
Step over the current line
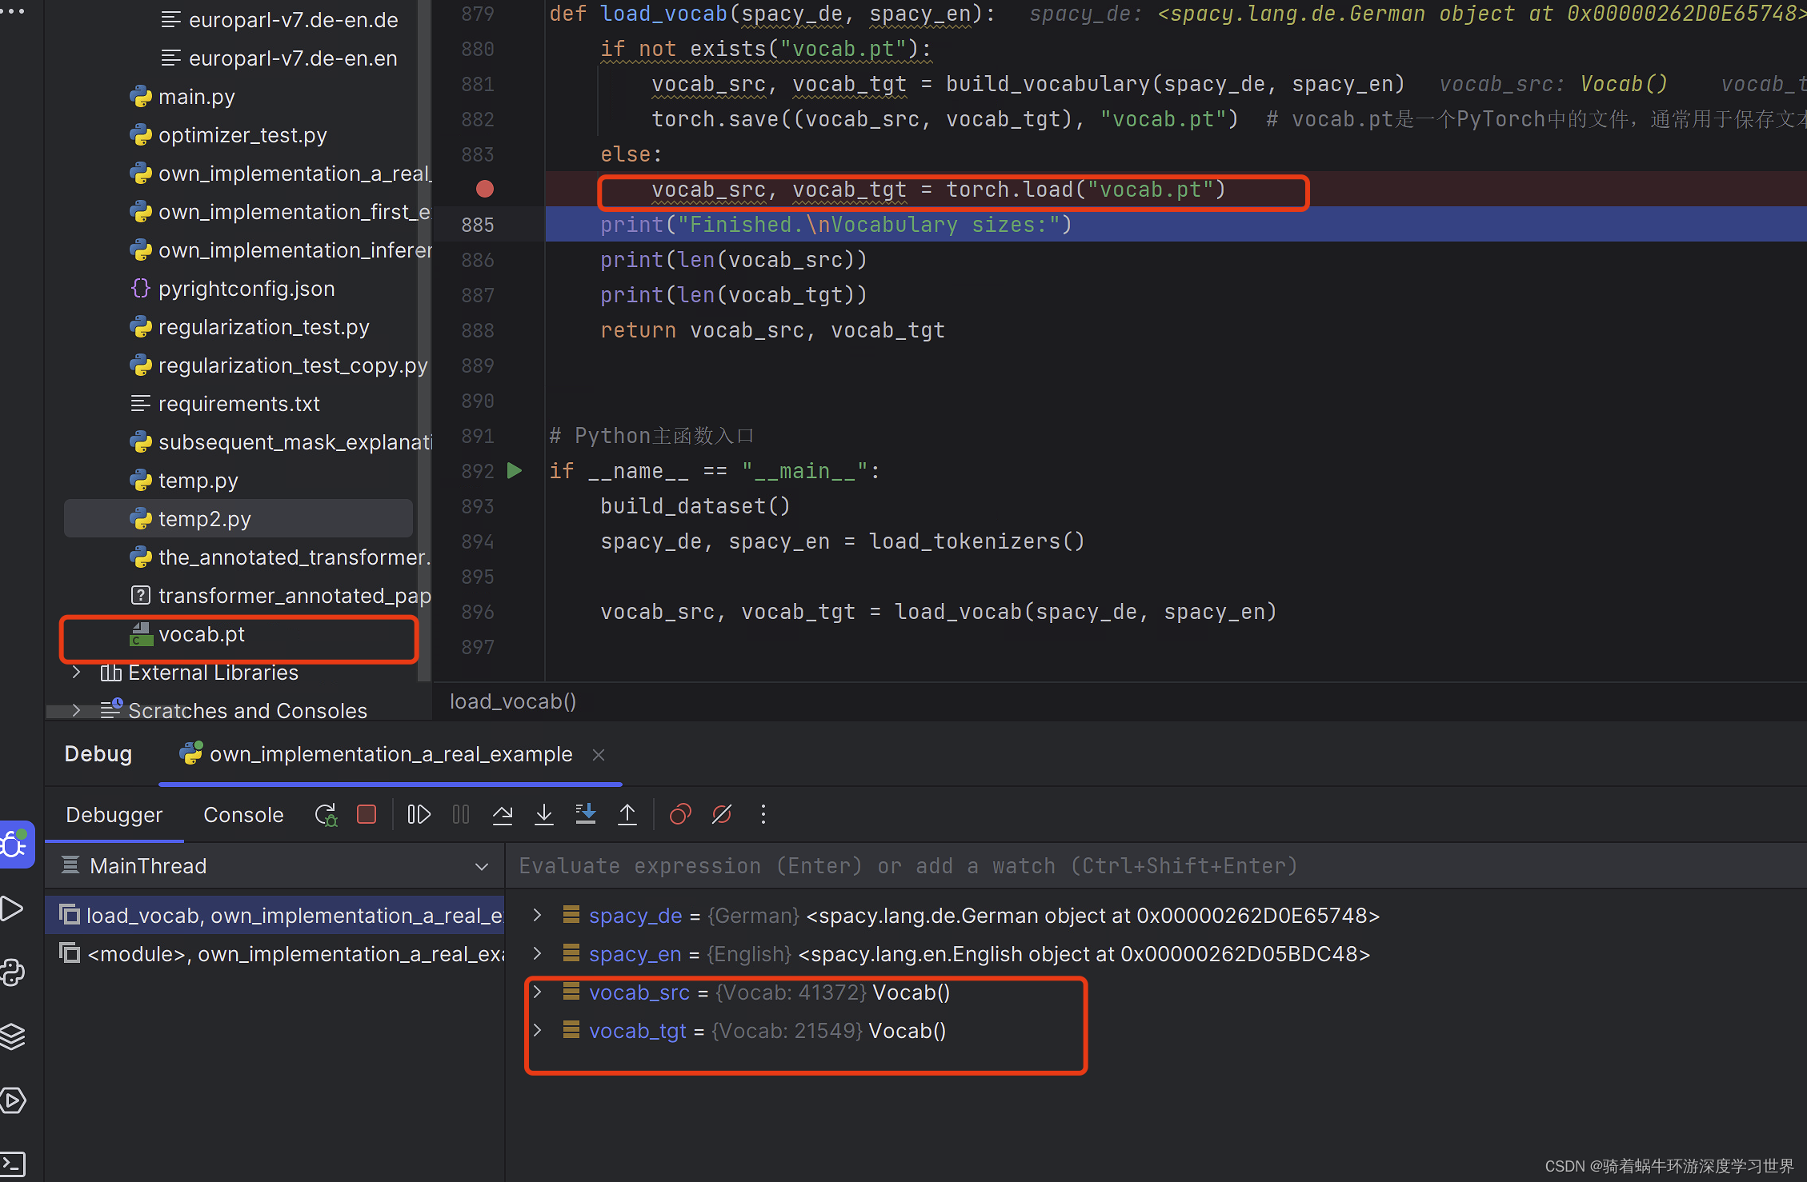tap(503, 814)
